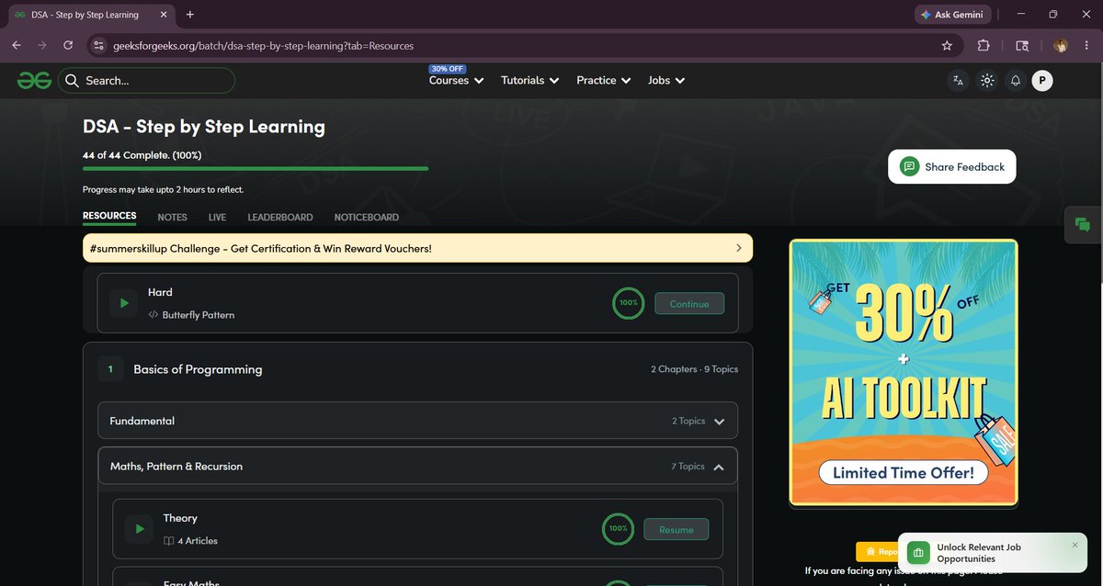Open the #summerskillup Challenge banner arrow
Screen dimensions: 1103x586
coord(739,248)
